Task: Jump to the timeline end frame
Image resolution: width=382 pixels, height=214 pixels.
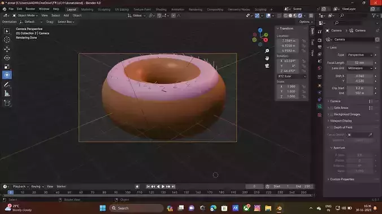Action: pos(173,186)
